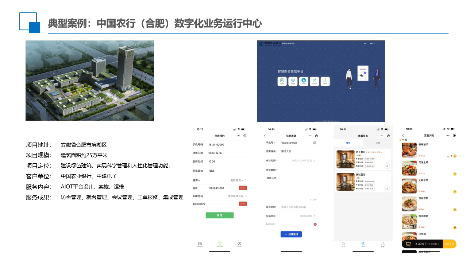Open the crossed fork and knife tile
466x261 pixels.
pyautogui.click(x=315, y=82)
